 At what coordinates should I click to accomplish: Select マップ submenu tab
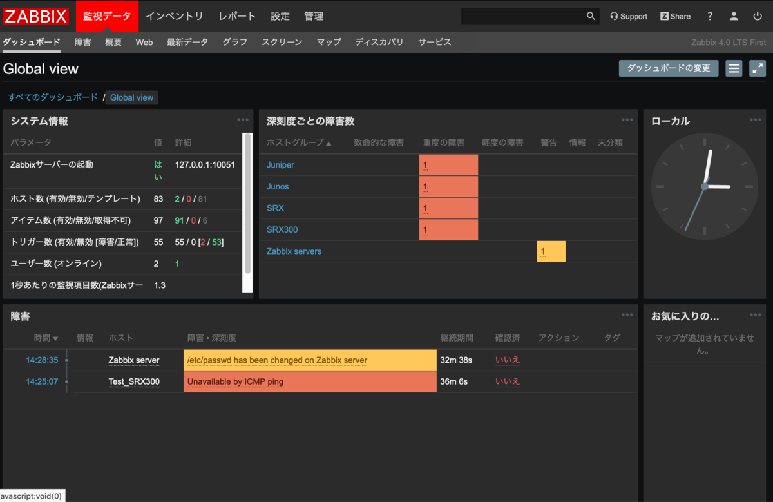point(329,42)
